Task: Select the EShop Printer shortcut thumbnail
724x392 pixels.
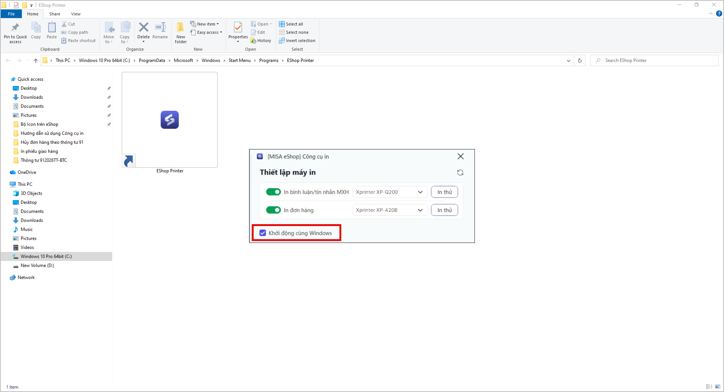Action: coord(170,120)
